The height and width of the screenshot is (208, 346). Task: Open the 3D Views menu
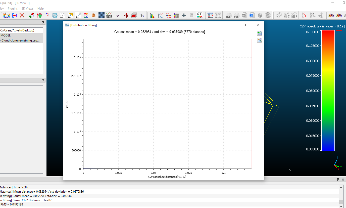click(27, 9)
